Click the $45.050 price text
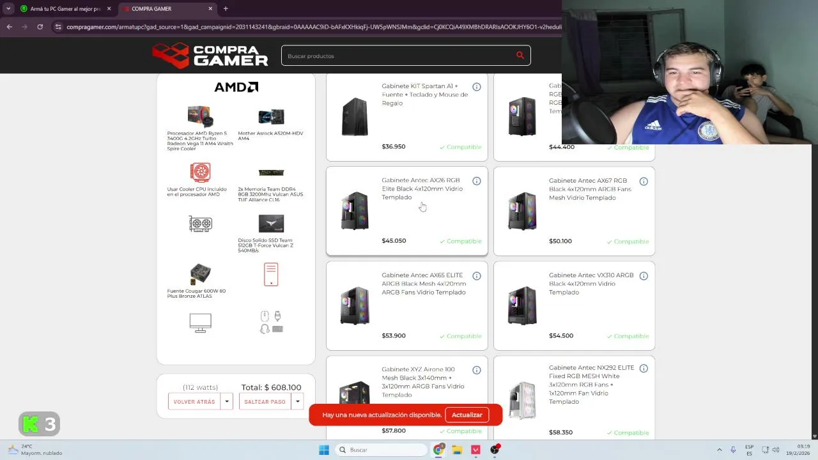 [394, 241]
